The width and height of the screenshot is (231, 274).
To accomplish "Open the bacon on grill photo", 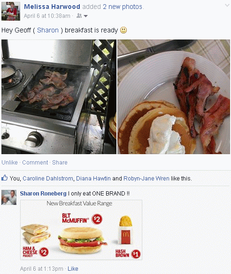I will pyautogui.click(x=59, y=97).
